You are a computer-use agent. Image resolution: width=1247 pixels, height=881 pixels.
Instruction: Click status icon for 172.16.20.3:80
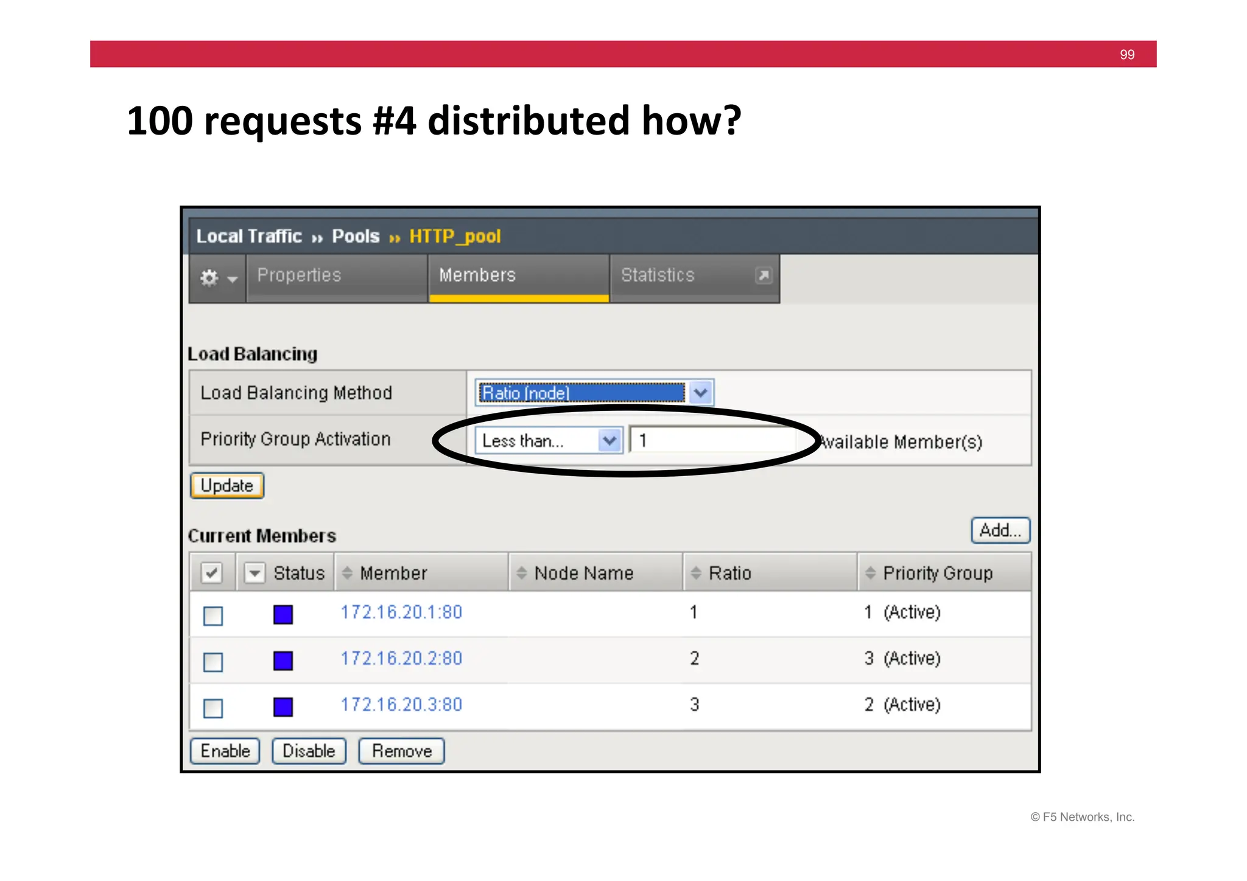click(283, 707)
